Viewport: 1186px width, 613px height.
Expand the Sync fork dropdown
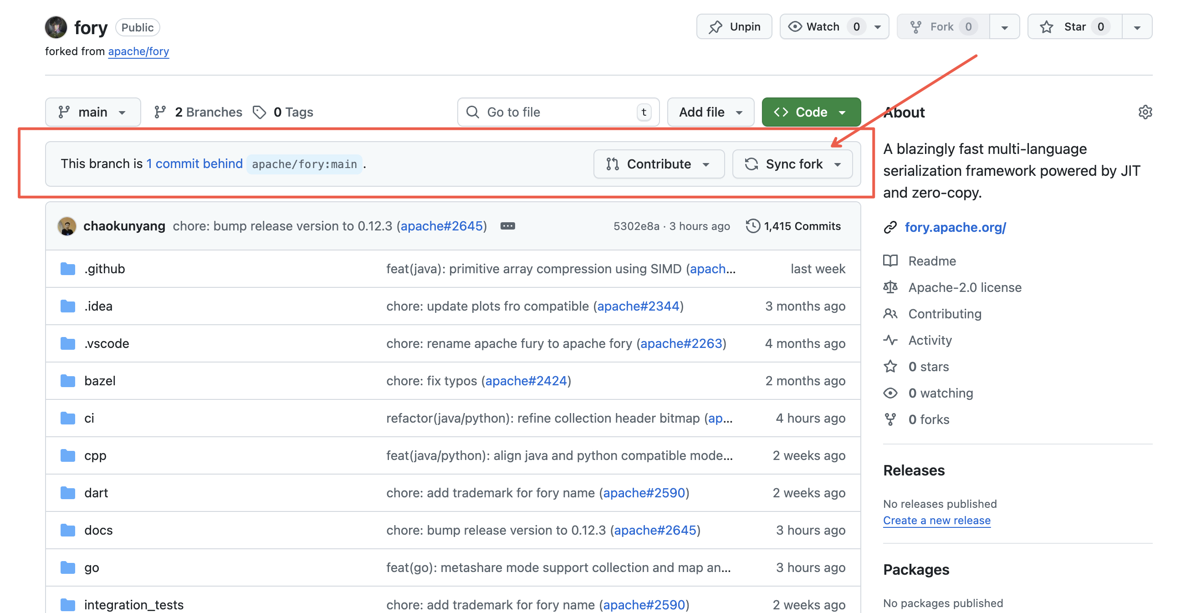point(792,164)
